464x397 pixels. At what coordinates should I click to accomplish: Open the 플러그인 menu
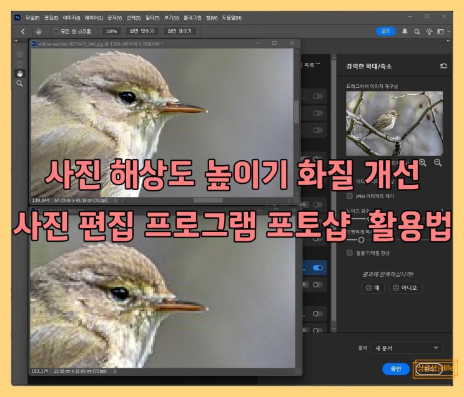coord(192,18)
